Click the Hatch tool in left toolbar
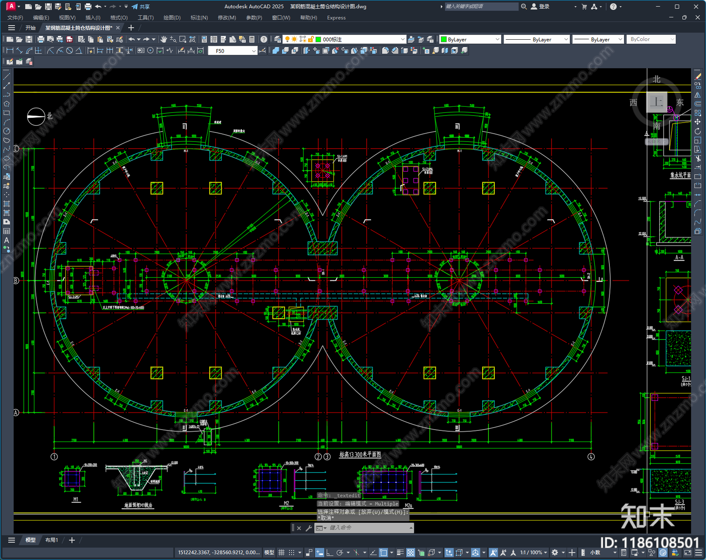706x560 pixels. point(7,204)
